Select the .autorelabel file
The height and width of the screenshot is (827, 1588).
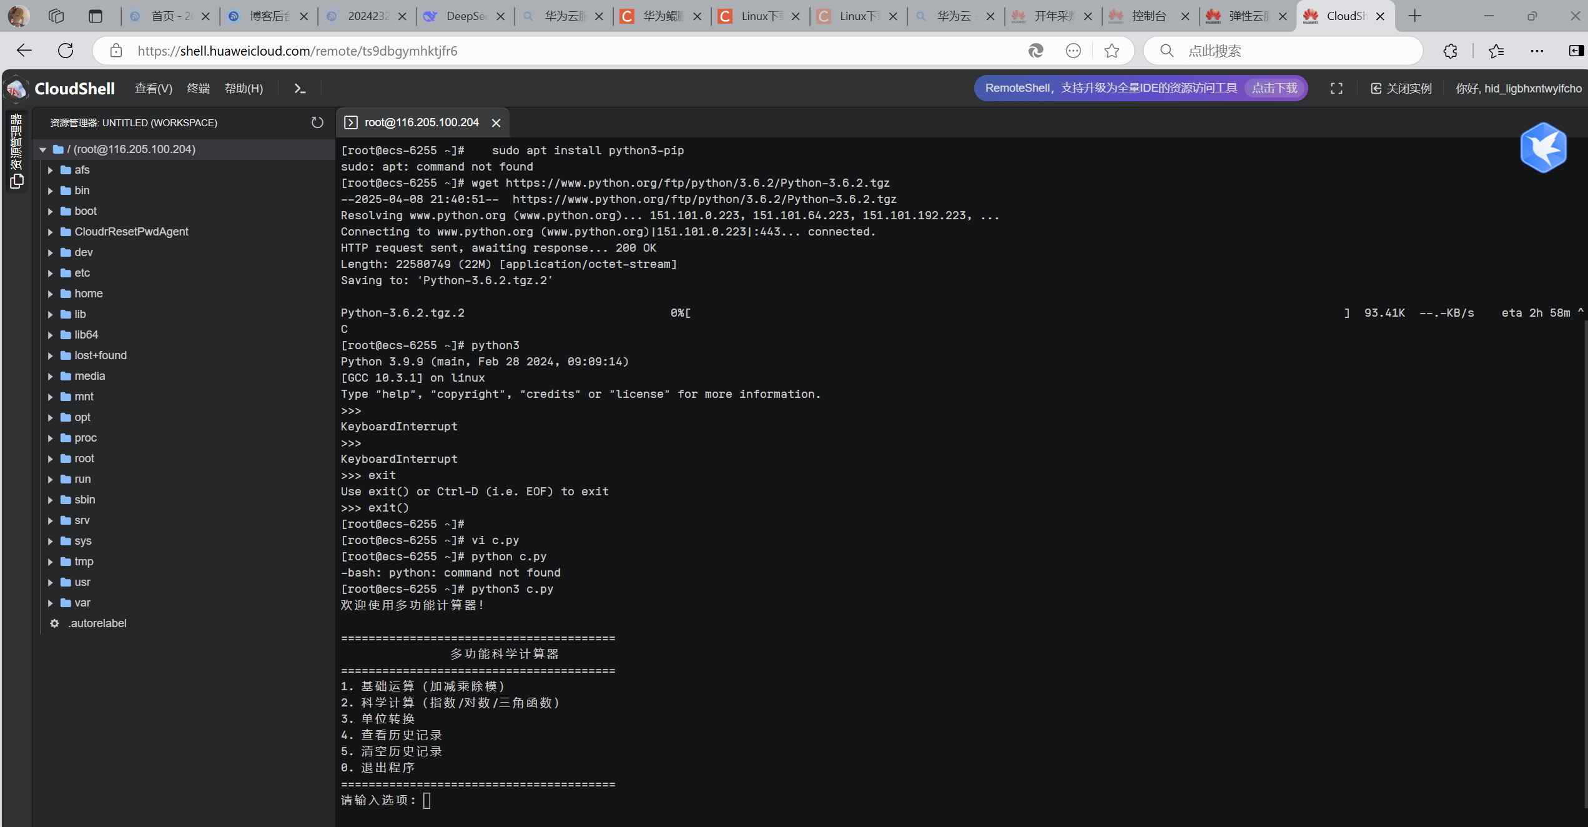click(x=97, y=623)
